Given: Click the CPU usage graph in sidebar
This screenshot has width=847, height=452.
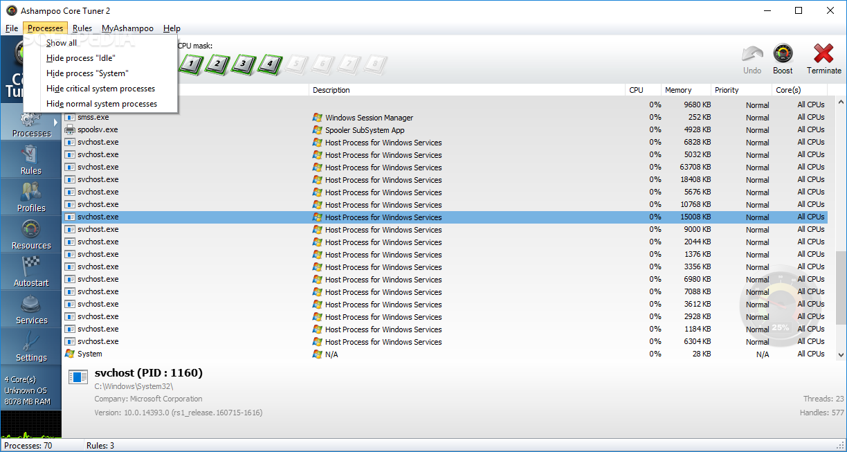Looking at the screenshot, I should coord(31,424).
